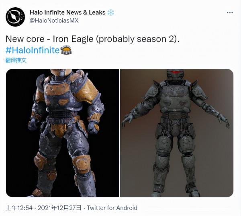Click the red visor on the gray armor

point(175,72)
